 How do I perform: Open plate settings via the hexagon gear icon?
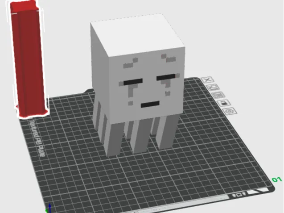point(230,111)
